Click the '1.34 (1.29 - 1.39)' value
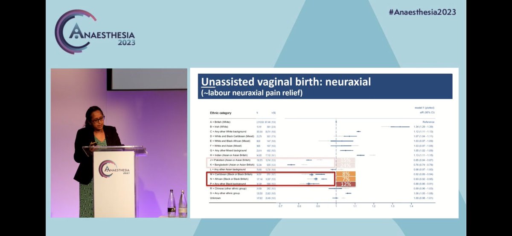 click(x=424, y=127)
